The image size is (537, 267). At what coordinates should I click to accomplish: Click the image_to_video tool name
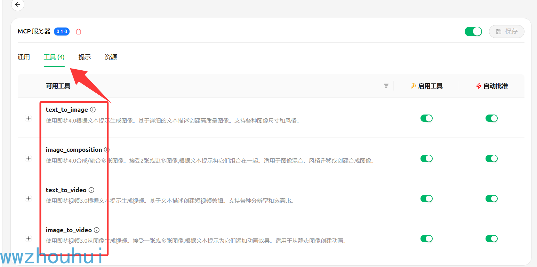(69, 230)
